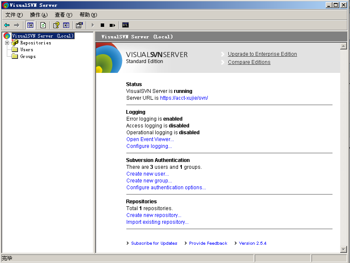This screenshot has height=263, width=350.
Task: Click Create new group link
Action: point(149,181)
